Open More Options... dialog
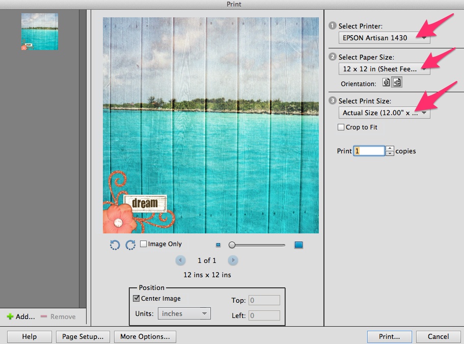 145,336
